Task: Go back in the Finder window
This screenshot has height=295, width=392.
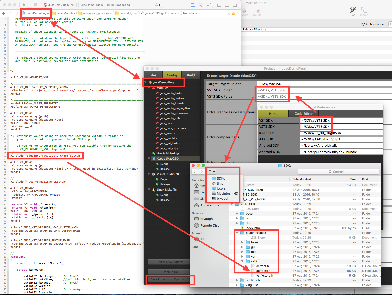Action: pos(195,172)
